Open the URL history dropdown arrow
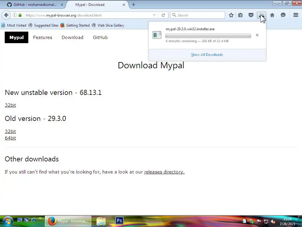Viewport: 302px width, 227px height. click(154, 15)
